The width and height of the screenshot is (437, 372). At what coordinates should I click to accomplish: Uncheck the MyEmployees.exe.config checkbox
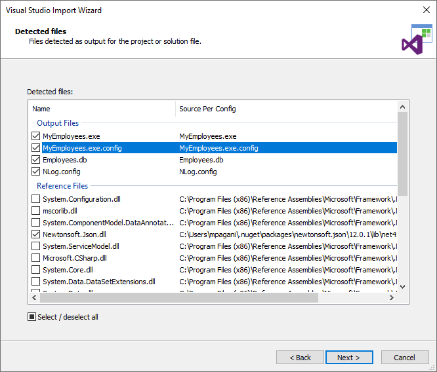point(36,148)
